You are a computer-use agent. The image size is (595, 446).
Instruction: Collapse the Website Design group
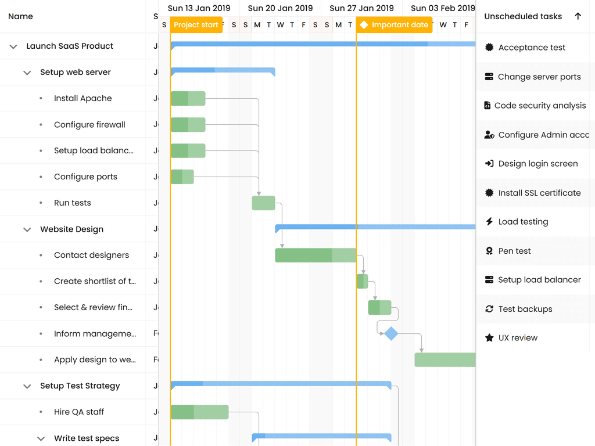pos(27,229)
